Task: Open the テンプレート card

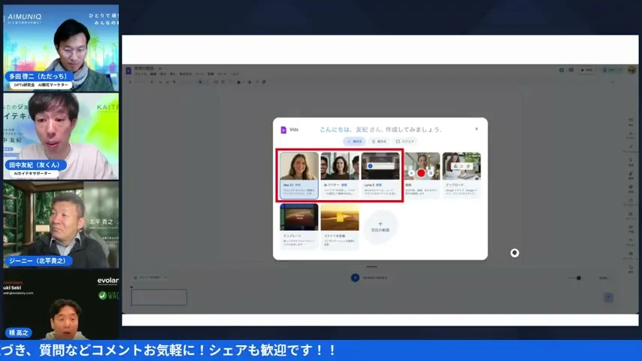Action: coord(299,226)
